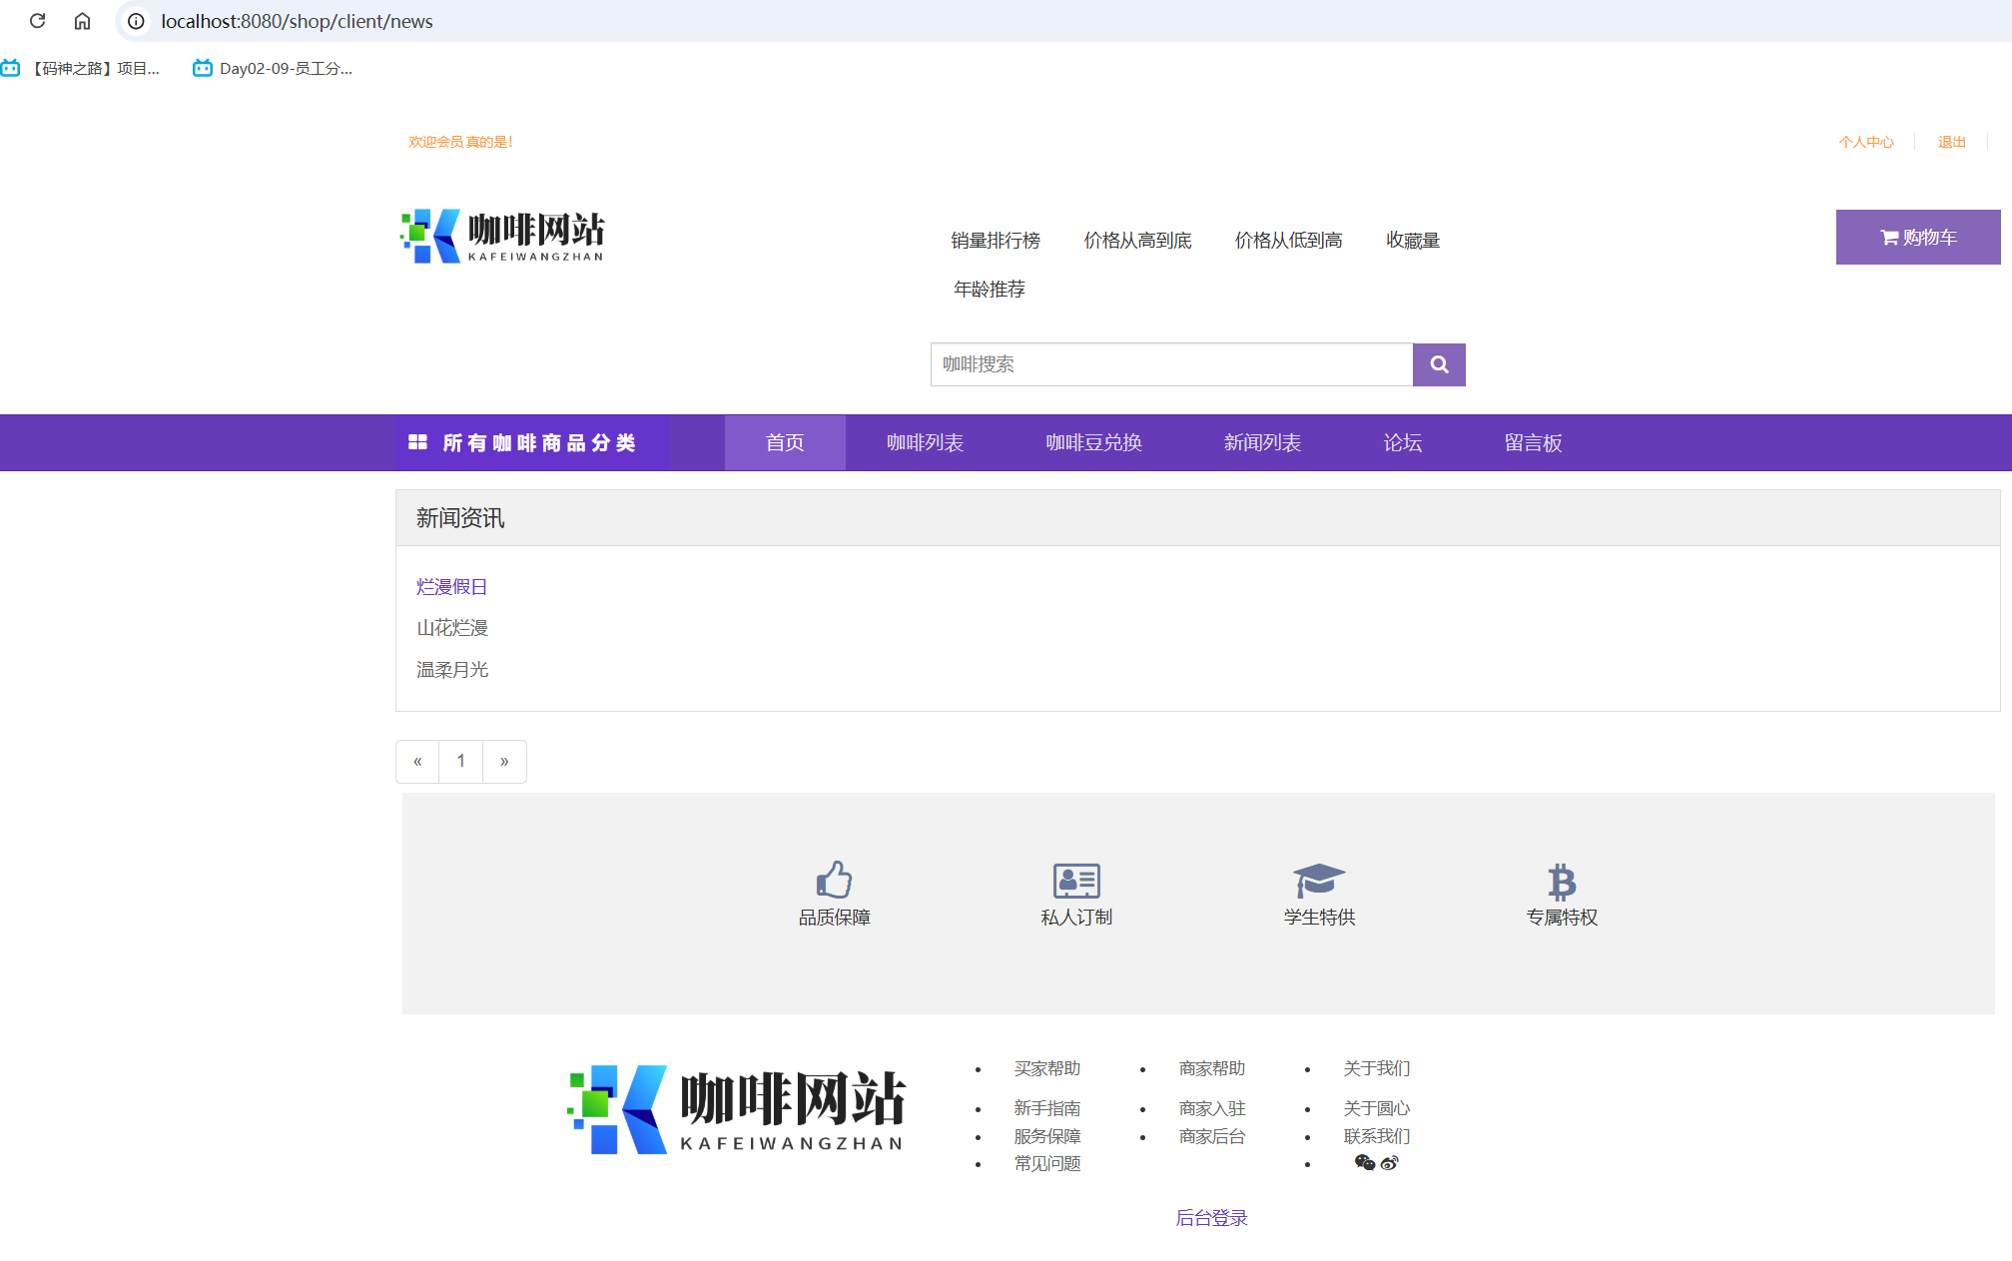Click the magnifier icon to search

(x=1439, y=364)
